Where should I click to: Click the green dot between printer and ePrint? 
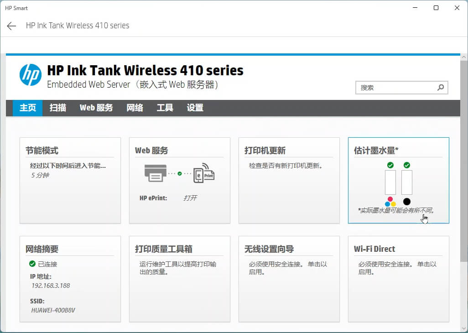point(179,173)
